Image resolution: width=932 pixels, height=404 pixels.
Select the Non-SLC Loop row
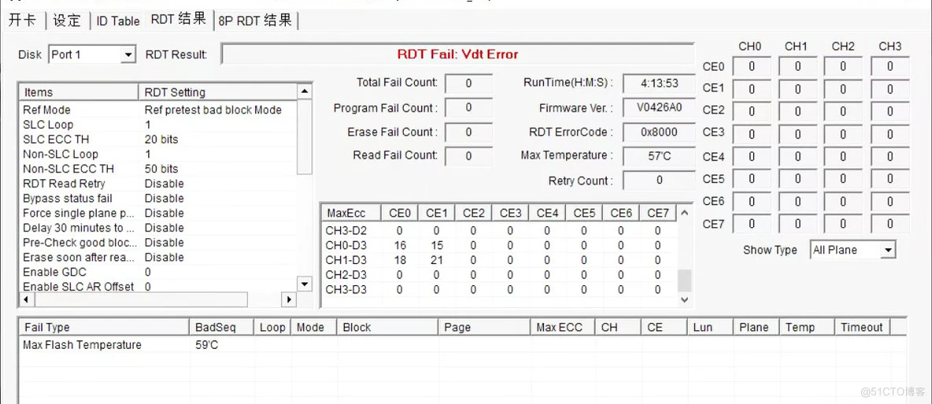tap(158, 154)
